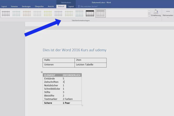Click the value '5' next to Einbände
Screen dimensions: 174x116
coord(63,79)
